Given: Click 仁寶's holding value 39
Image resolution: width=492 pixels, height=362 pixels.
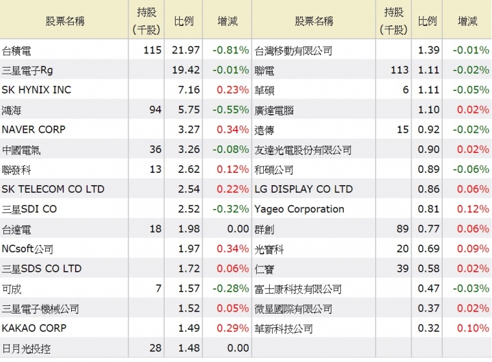Looking at the screenshot, I should tap(402, 268).
